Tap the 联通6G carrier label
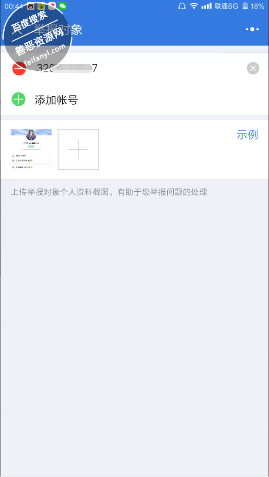This screenshot has width=269, height=477. point(226,6)
